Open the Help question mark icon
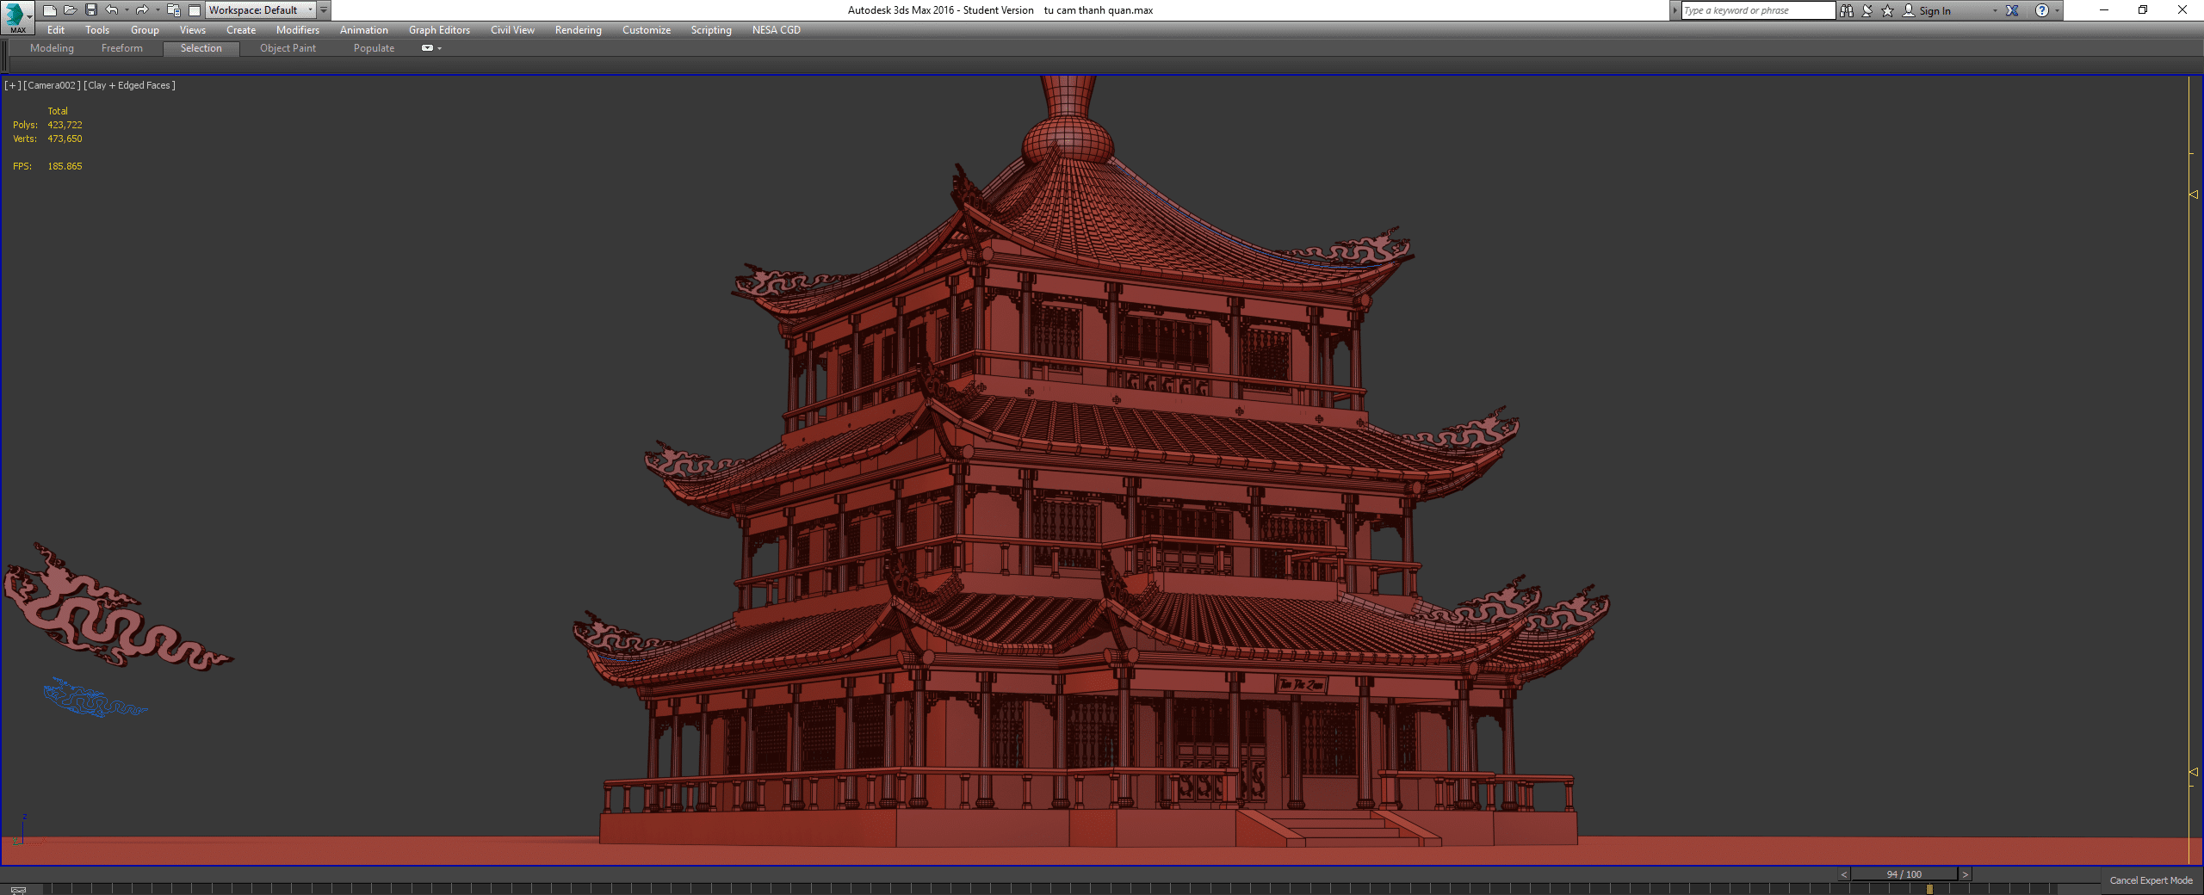The height and width of the screenshot is (895, 2204). point(2041,10)
